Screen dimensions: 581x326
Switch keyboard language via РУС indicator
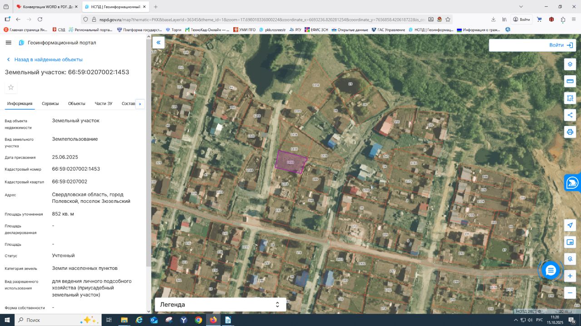coord(540,320)
